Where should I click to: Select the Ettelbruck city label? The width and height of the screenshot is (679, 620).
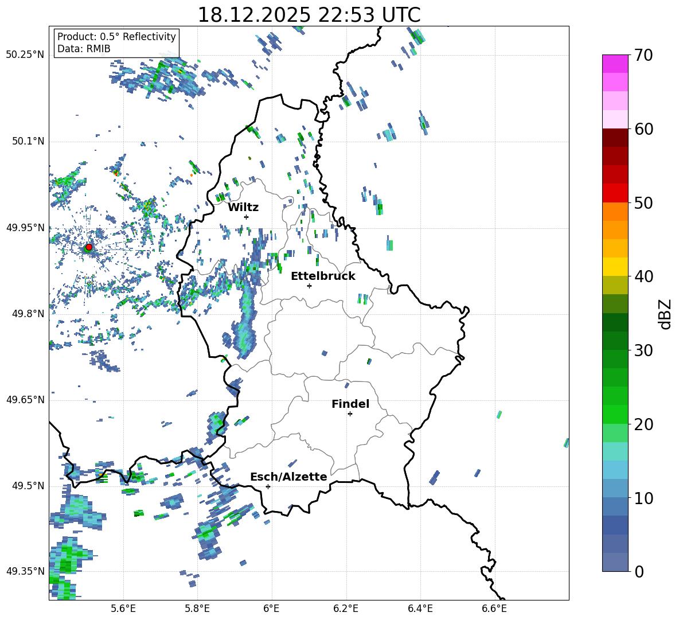pos(323,276)
